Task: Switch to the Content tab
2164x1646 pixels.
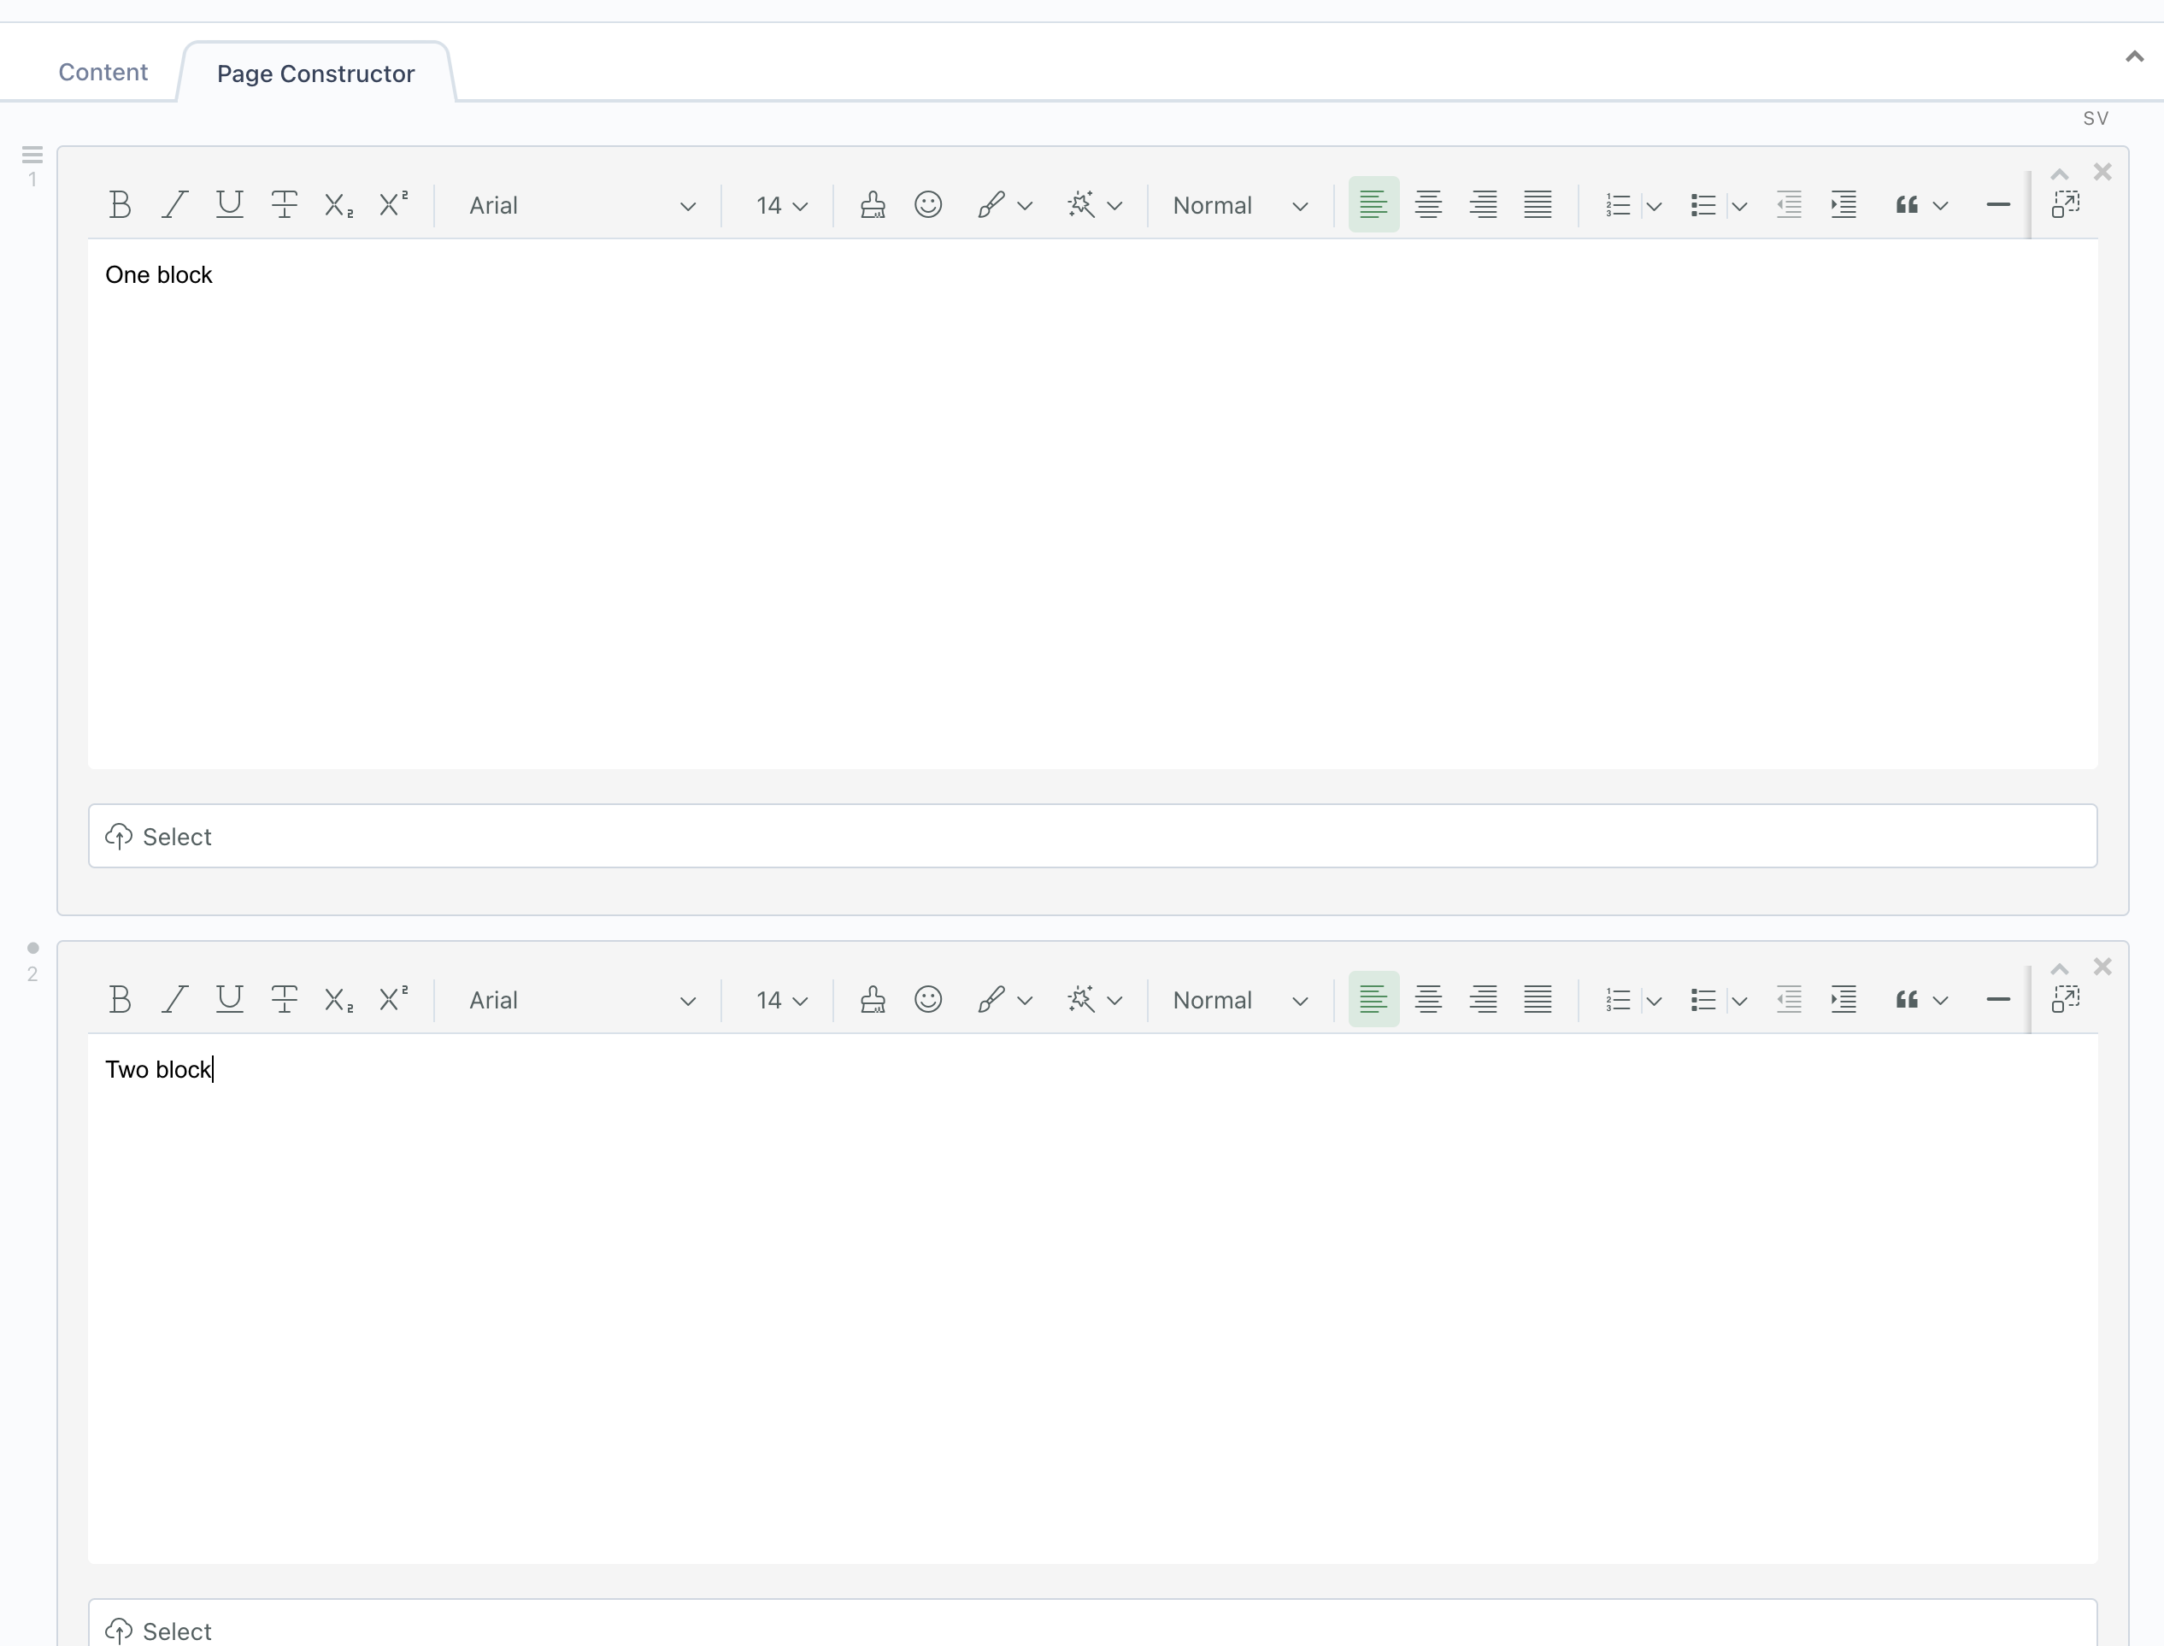Action: (x=102, y=72)
